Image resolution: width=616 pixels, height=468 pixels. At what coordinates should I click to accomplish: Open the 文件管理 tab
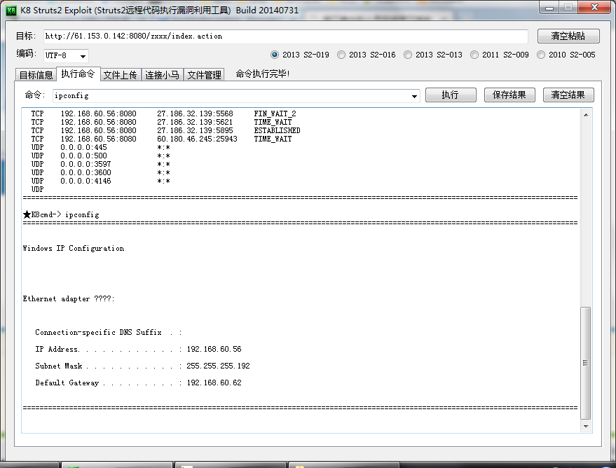pos(205,74)
